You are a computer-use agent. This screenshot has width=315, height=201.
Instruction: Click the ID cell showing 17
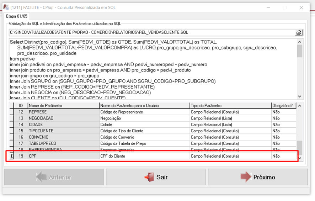coord(21,143)
